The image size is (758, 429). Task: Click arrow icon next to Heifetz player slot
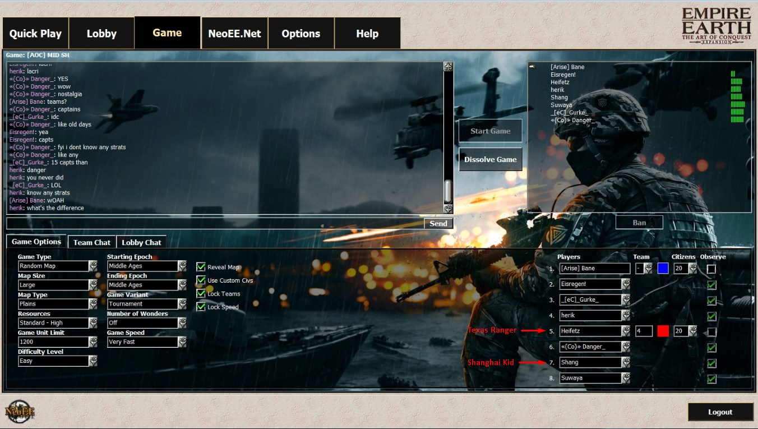[625, 331]
